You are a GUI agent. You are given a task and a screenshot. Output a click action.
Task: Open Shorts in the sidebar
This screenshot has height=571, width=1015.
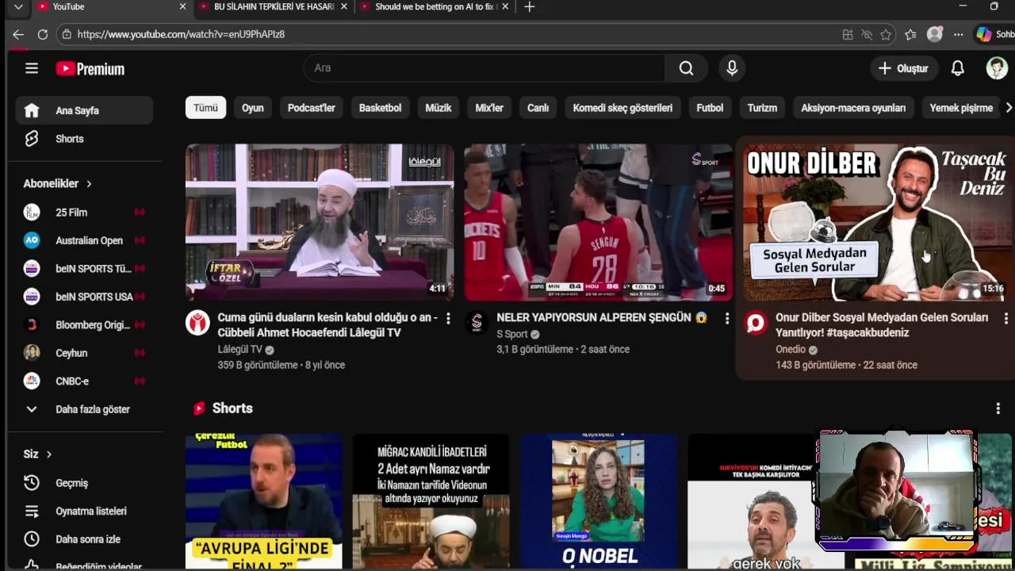tap(84, 139)
